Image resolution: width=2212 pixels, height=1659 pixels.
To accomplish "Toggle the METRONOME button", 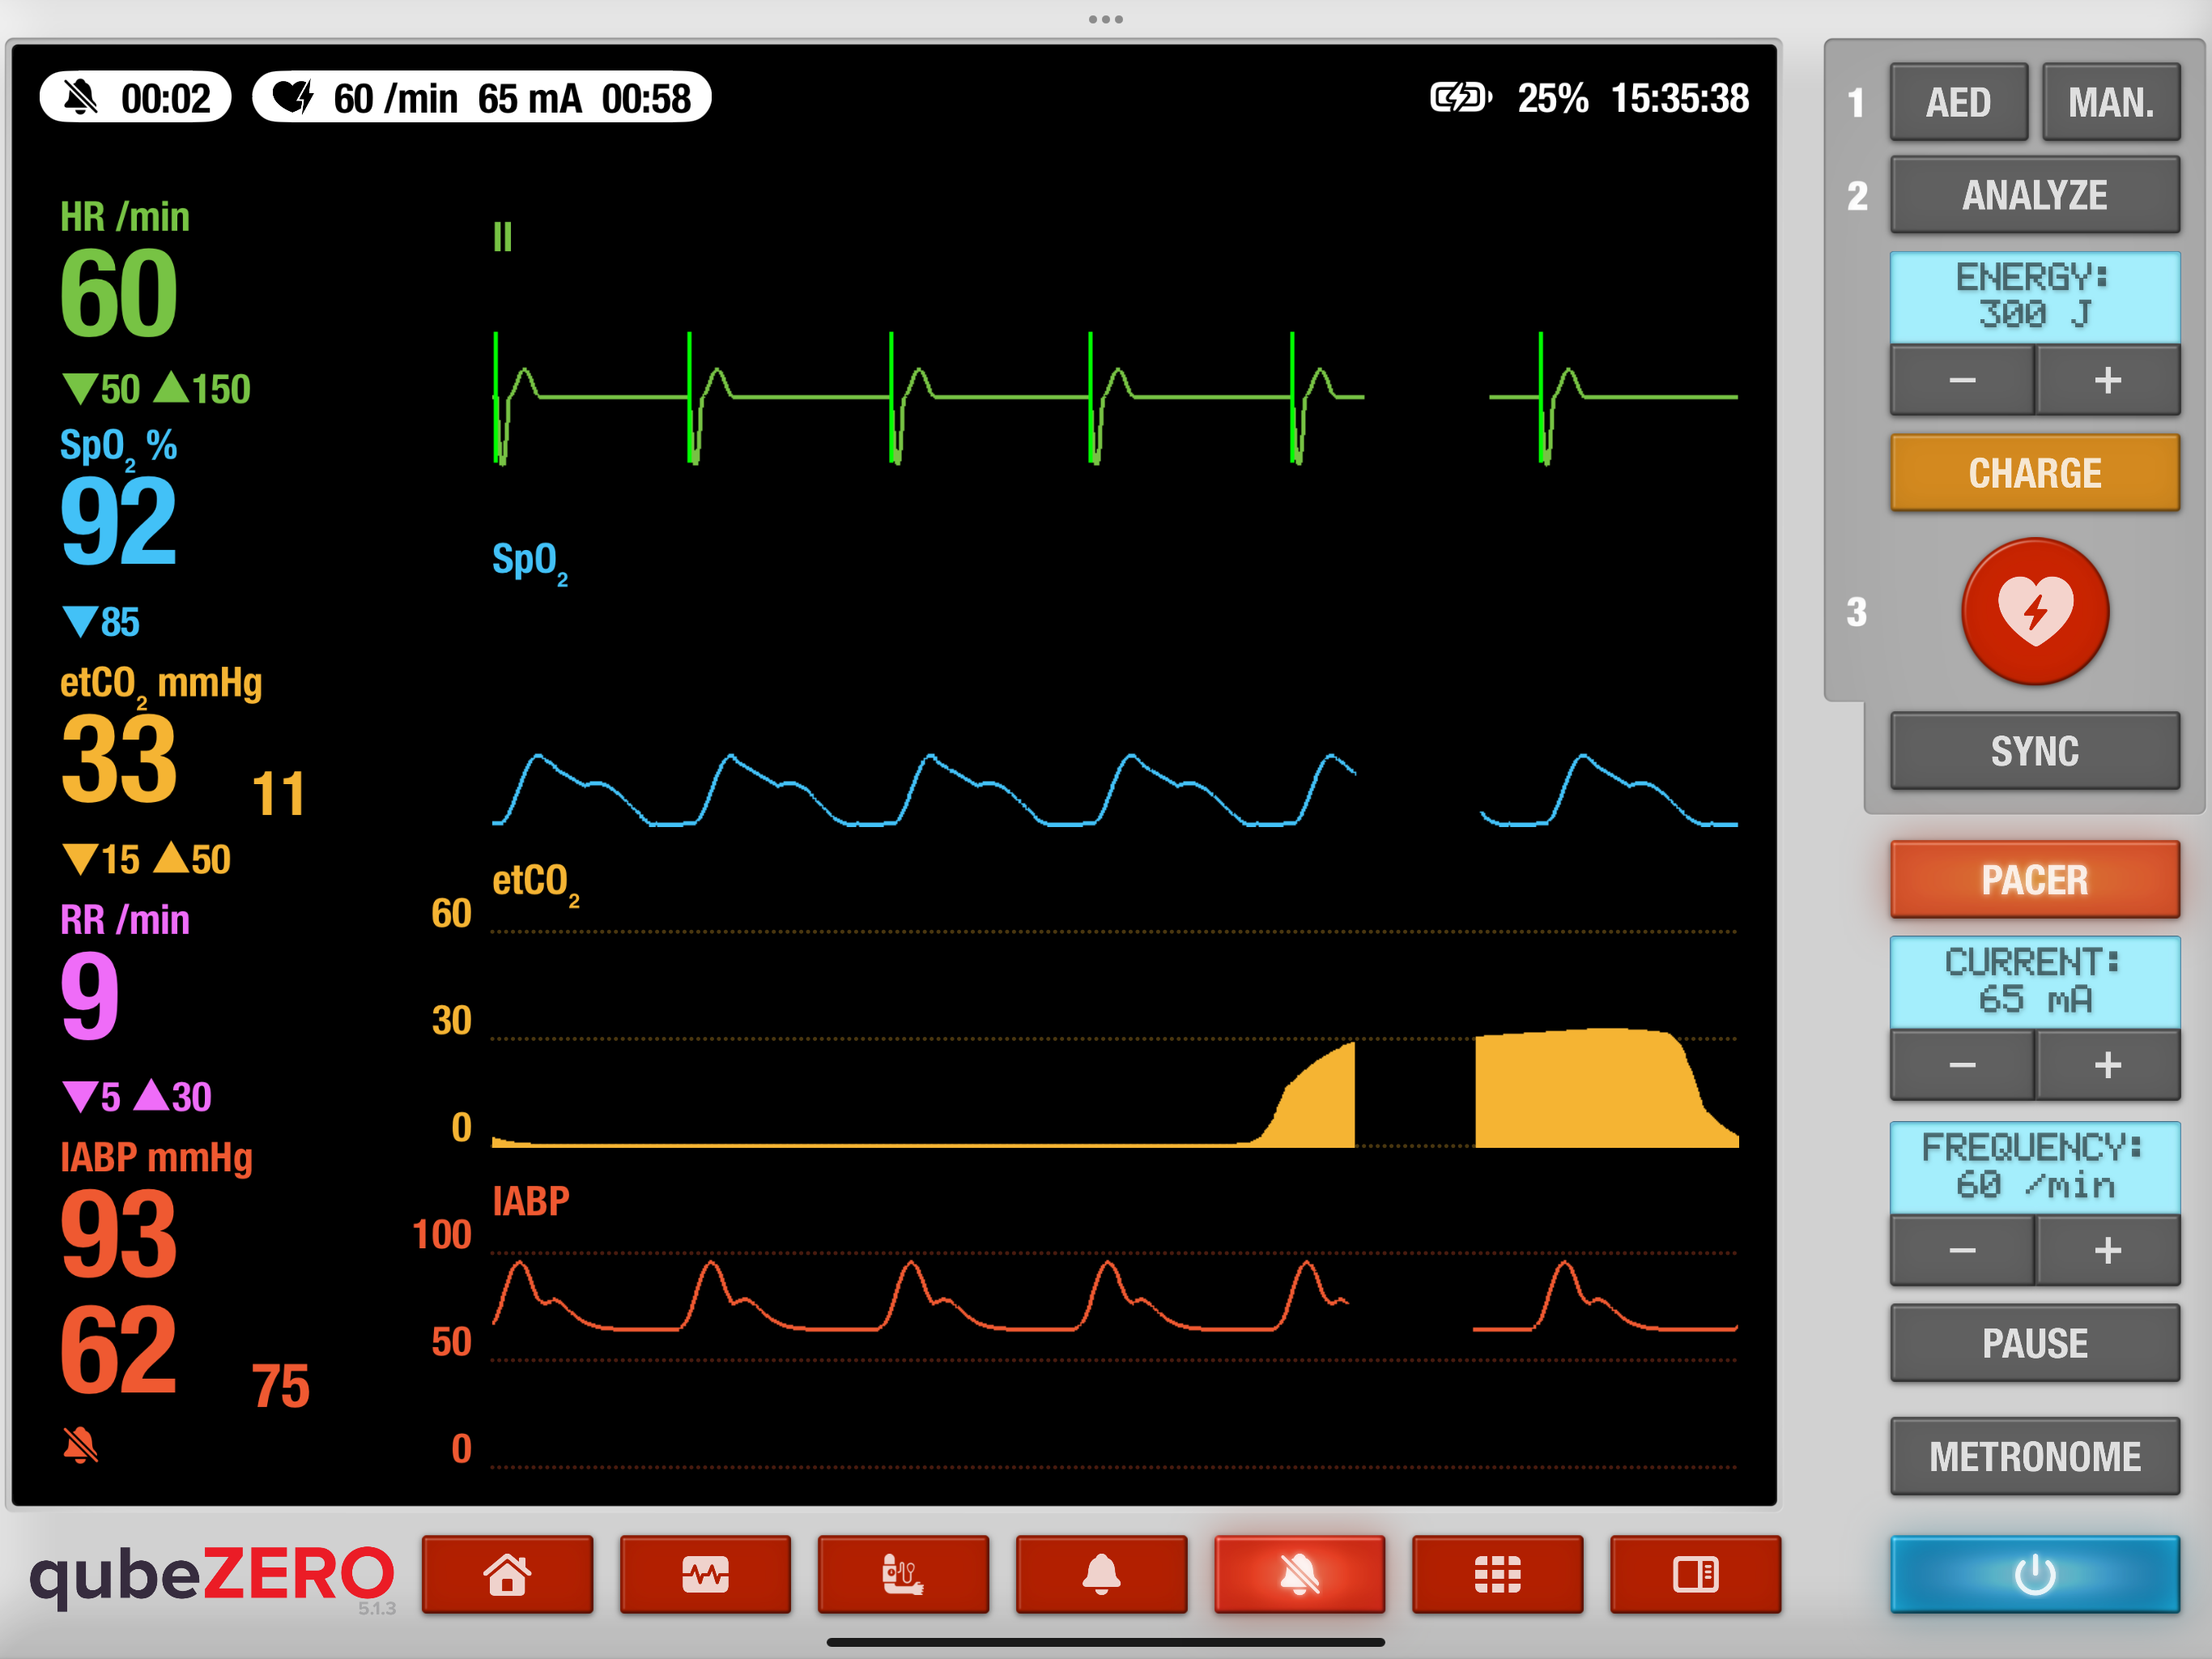I will click(2034, 1456).
